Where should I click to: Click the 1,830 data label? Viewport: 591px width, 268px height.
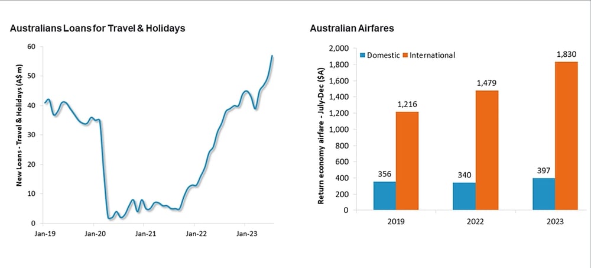pyautogui.click(x=567, y=55)
